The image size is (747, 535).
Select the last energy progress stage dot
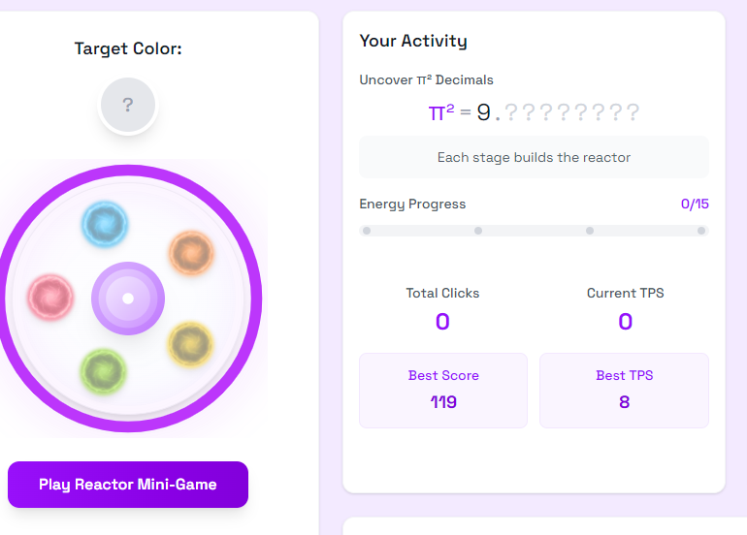[x=701, y=231]
